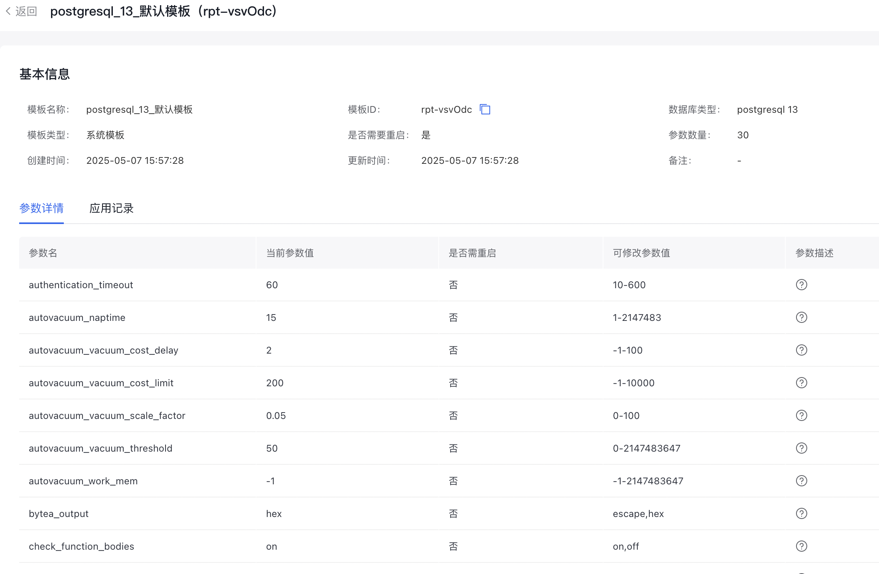Select current value 200
Image resolution: width=879 pixels, height=574 pixels.
[x=275, y=383]
